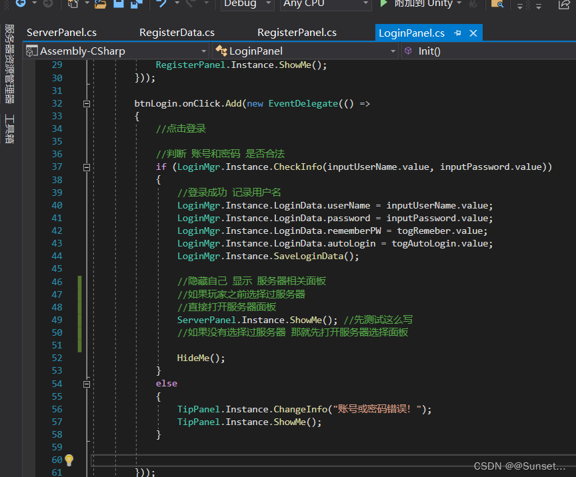The height and width of the screenshot is (477, 576).
Task: Click the lightbulb quick actions icon on line 60
Action: (x=69, y=460)
